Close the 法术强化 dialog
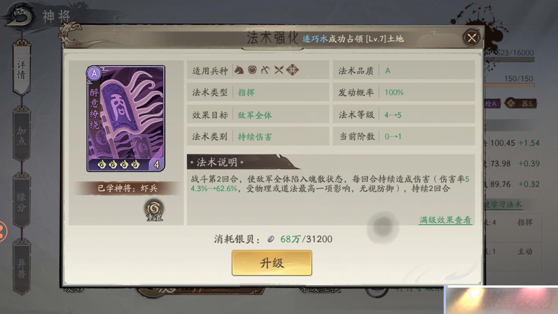 (x=471, y=38)
